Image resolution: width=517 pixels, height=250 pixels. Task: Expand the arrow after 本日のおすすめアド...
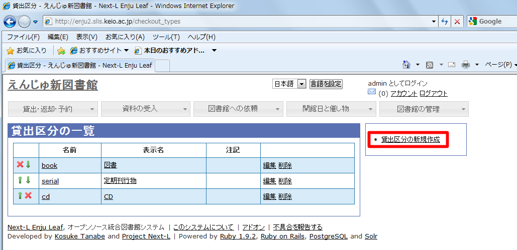click(x=215, y=51)
